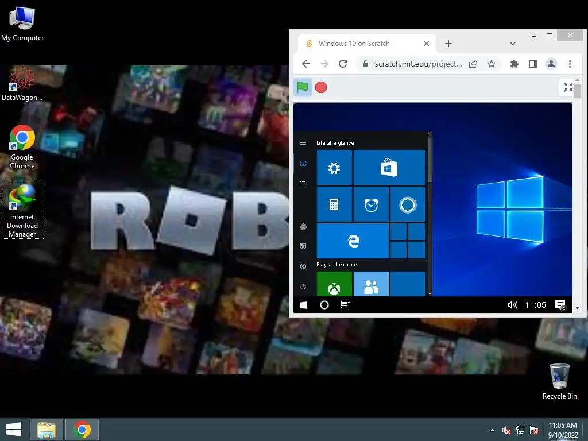The height and width of the screenshot is (441, 588).
Task: Click Cortana circle on simulated taskbar
Action: click(x=324, y=305)
